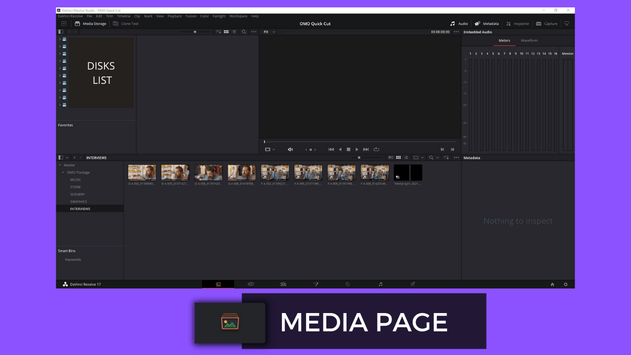Screen dimensions: 631x355
Task: Switch to the Cut page icon
Action: point(250,284)
